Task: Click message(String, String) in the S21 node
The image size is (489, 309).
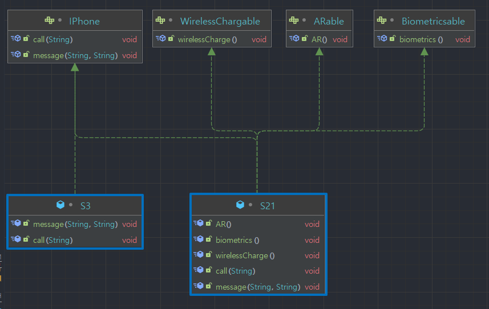Action: tap(258, 287)
